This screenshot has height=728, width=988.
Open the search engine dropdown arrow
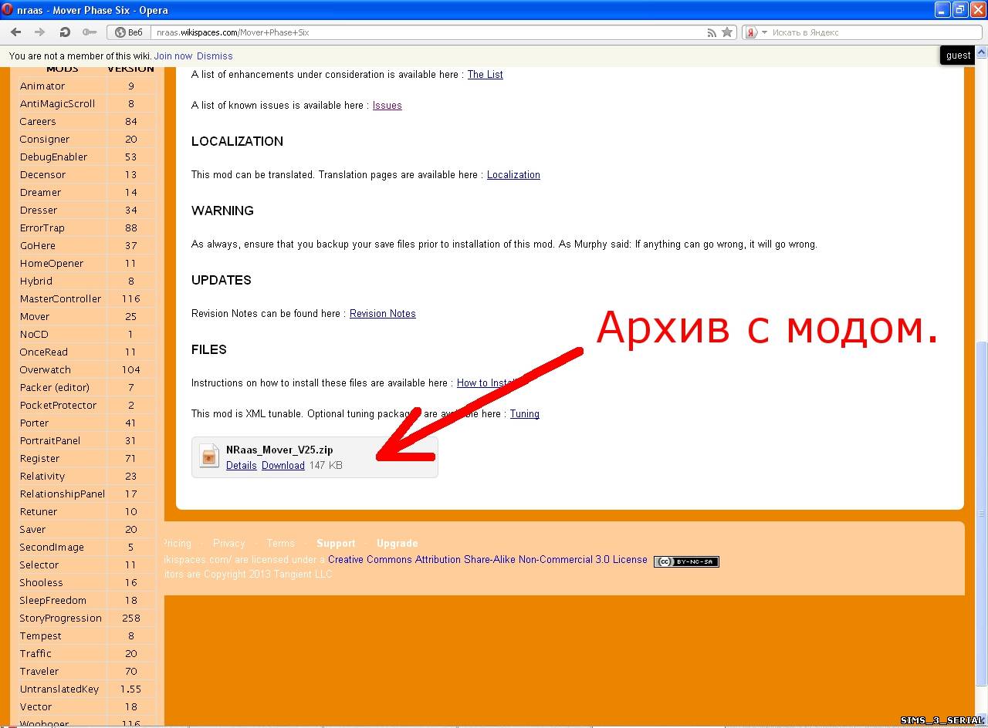pos(764,32)
